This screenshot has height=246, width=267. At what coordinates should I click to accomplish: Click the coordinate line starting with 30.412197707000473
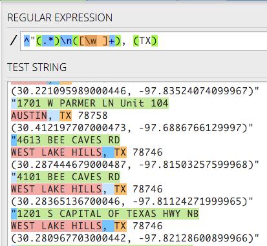[132, 128]
